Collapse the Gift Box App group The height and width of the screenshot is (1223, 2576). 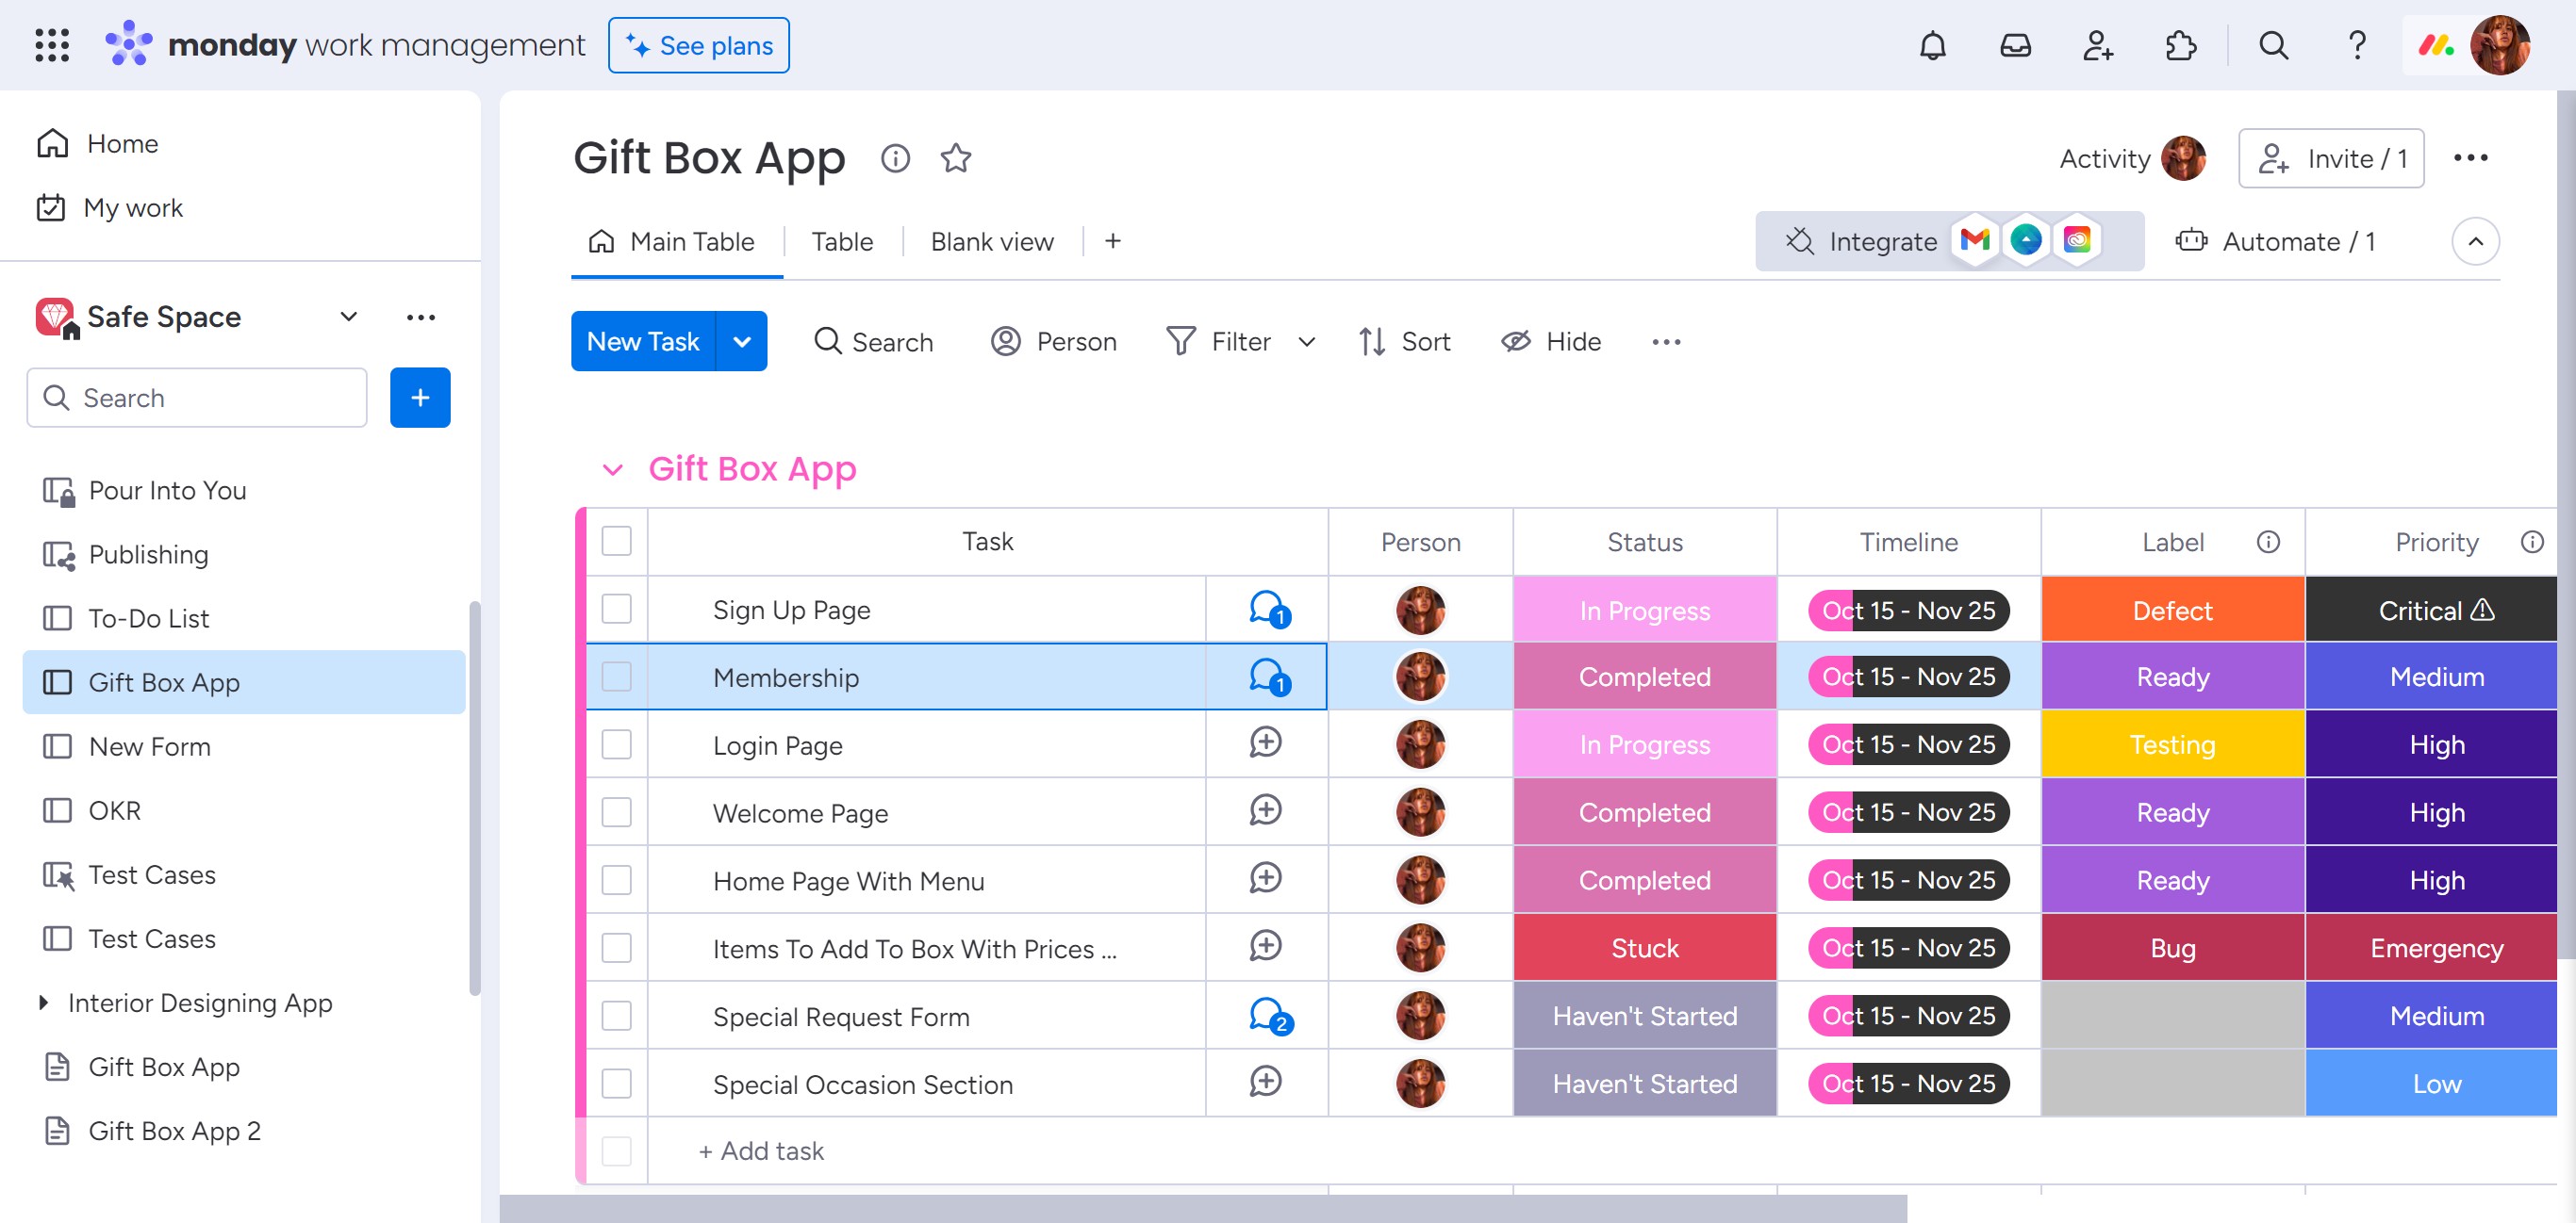[x=612, y=469]
